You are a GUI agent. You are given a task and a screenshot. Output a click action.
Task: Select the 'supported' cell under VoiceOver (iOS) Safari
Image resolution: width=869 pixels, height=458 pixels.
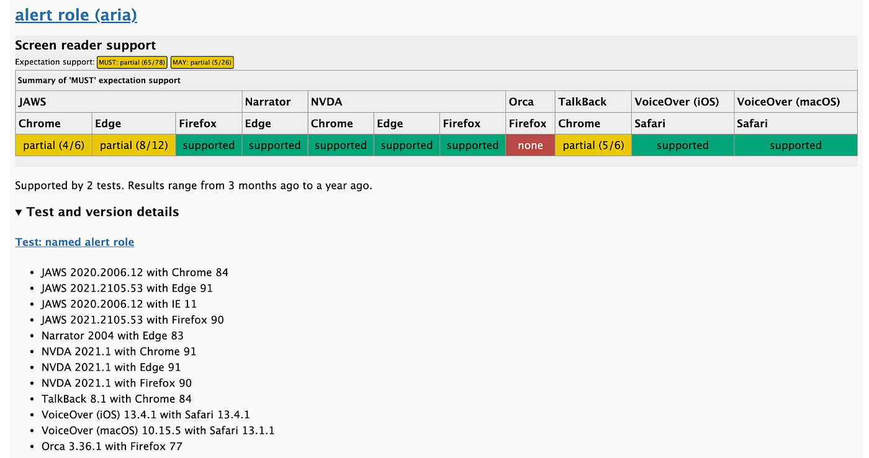(682, 145)
